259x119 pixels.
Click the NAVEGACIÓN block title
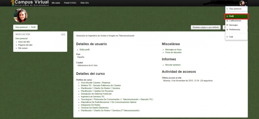tap(23, 35)
